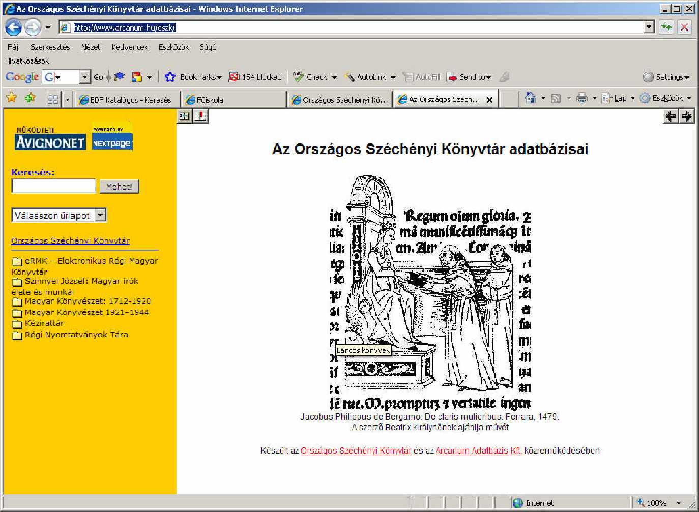Screen dimensions: 699x512
Task: Switch to the inactive Országos Széchényi Kö... tab
Action: tap(340, 100)
